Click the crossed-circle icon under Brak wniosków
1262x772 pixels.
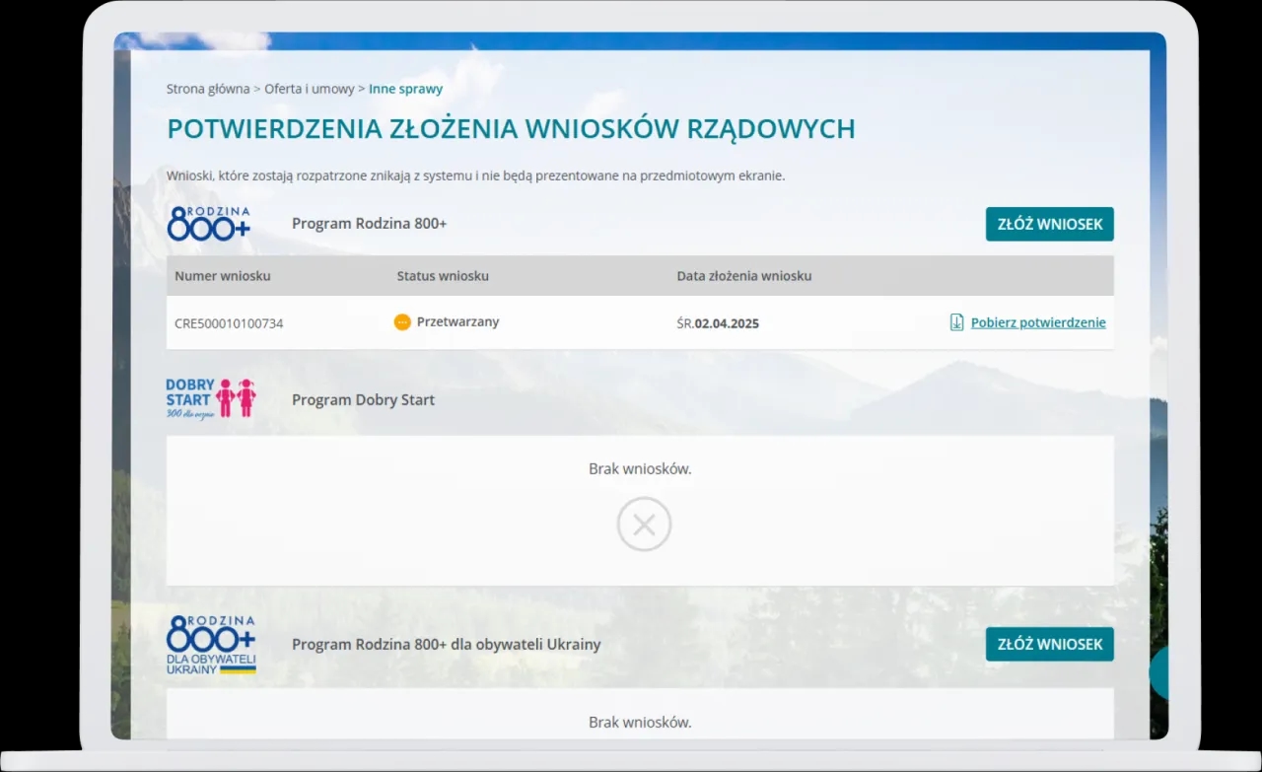[644, 524]
